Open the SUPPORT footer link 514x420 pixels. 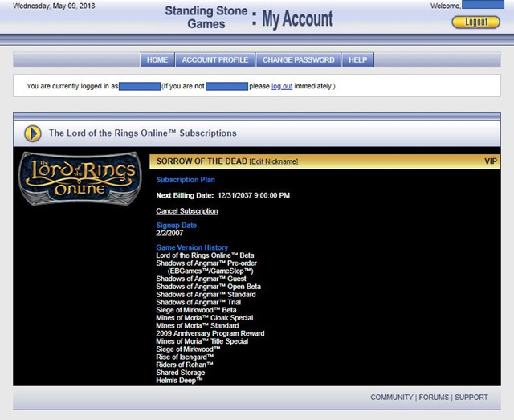click(471, 397)
